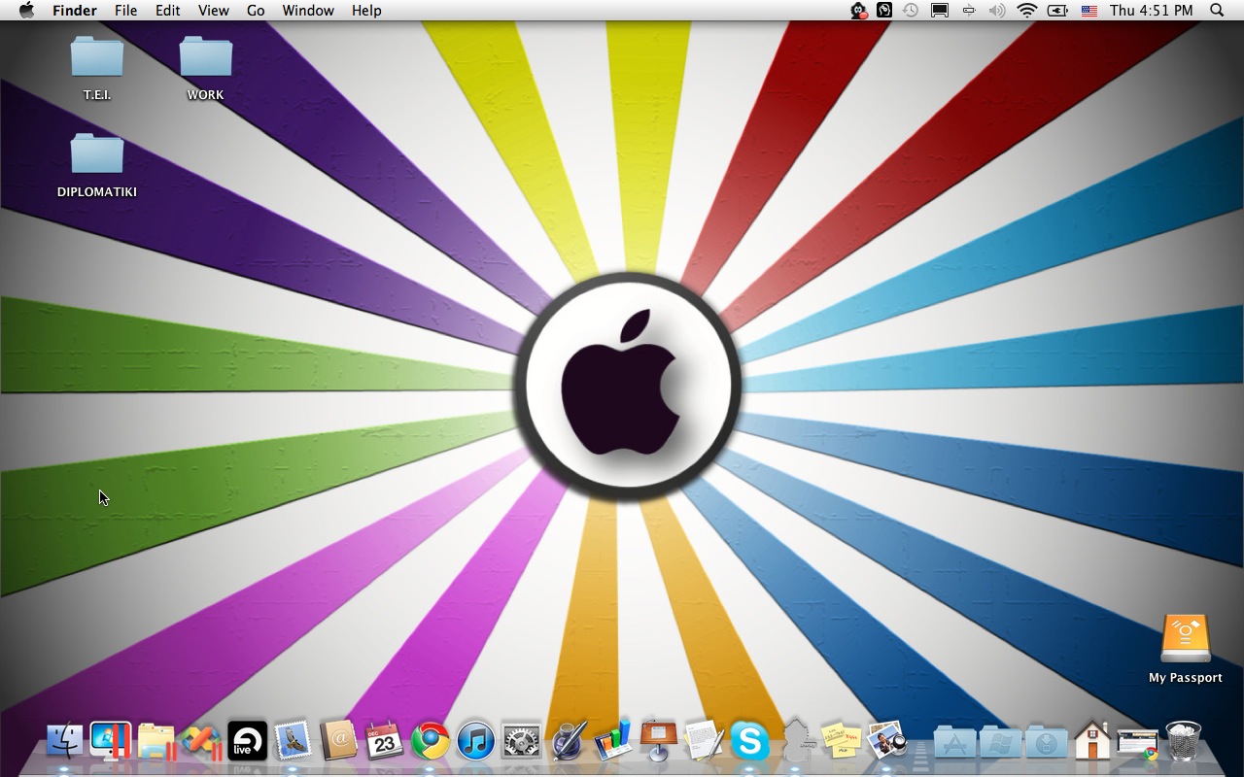Open TextEdit from the dock
Image resolution: width=1244 pixels, height=777 pixels.
(x=705, y=742)
